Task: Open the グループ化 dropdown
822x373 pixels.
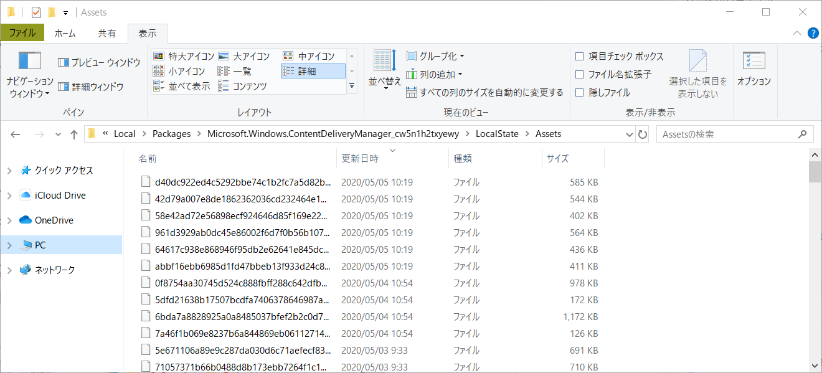Action: click(435, 56)
